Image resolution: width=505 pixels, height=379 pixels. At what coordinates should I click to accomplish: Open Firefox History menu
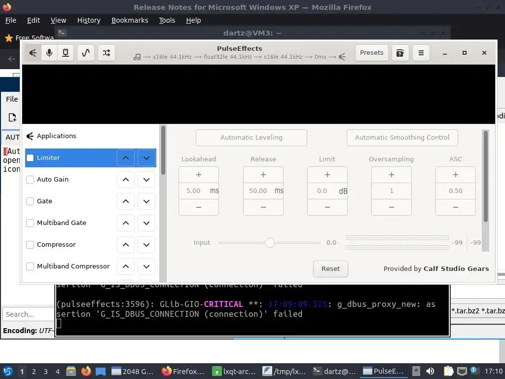click(x=89, y=20)
